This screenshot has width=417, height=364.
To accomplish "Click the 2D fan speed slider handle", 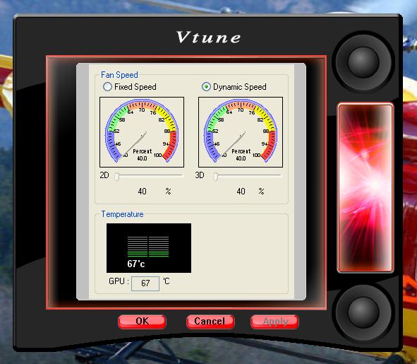I will (116, 177).
